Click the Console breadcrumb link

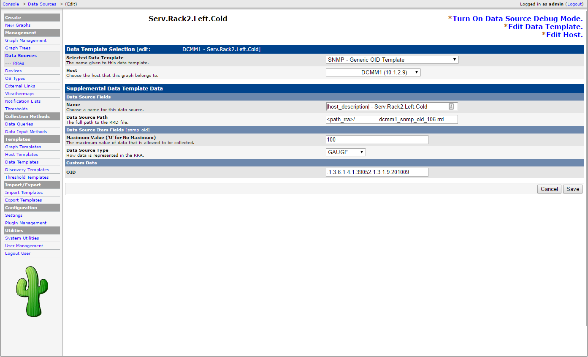tap(11, 4)
